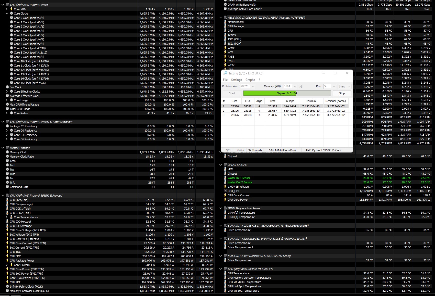Expand the Core Ratios node

[x=7, y=113]
